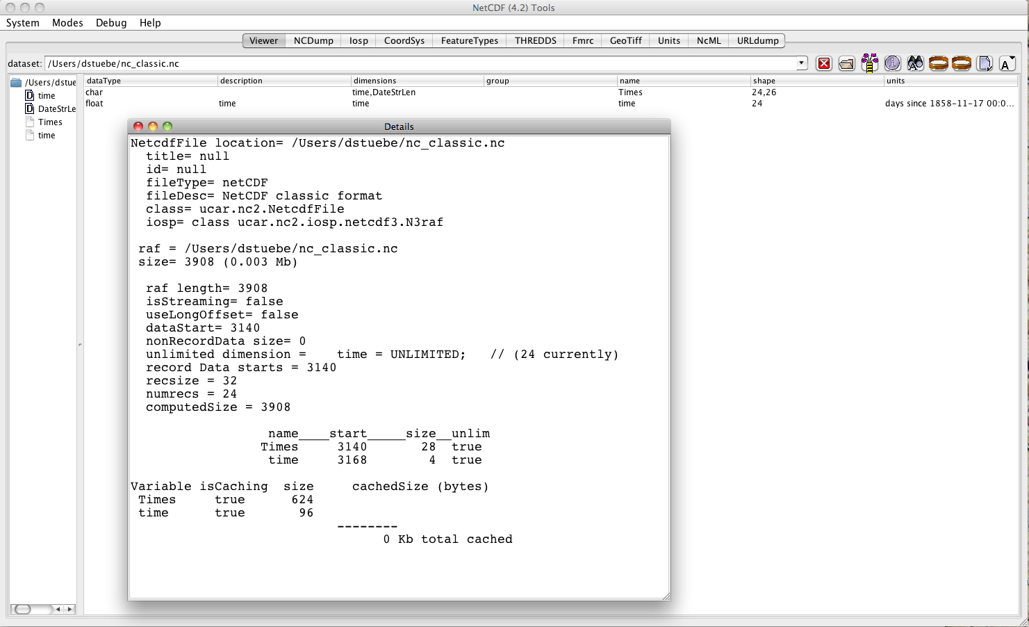The height and width of the screenshot is (627, 1029).
Task: Click the binoculars icon in the toolbar
Action: [x=915, y=64]
